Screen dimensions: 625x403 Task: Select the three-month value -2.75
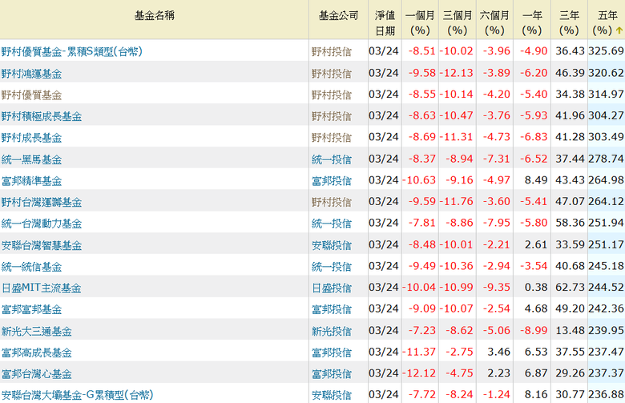(x=459, y=352)
